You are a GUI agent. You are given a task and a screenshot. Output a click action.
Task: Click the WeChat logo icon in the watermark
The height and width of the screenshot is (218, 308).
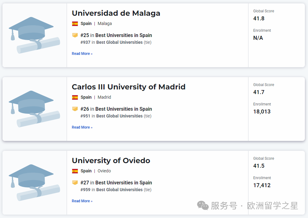[x=203, y=205]
